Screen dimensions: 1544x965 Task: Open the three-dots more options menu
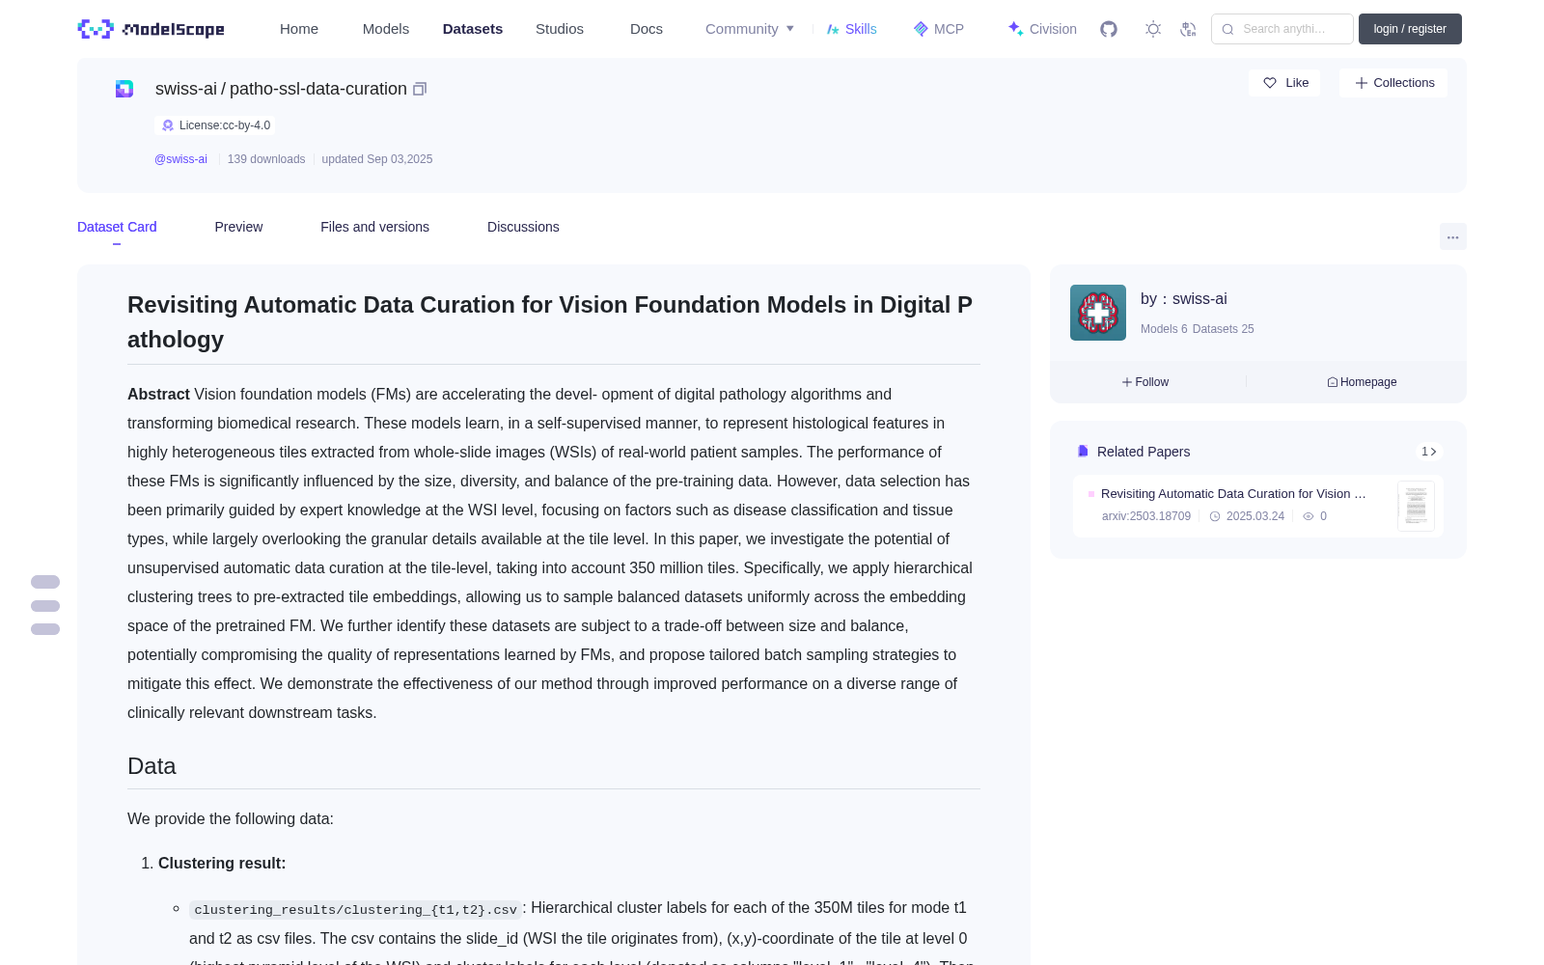pyautogui.click(x=1453, y=236)
